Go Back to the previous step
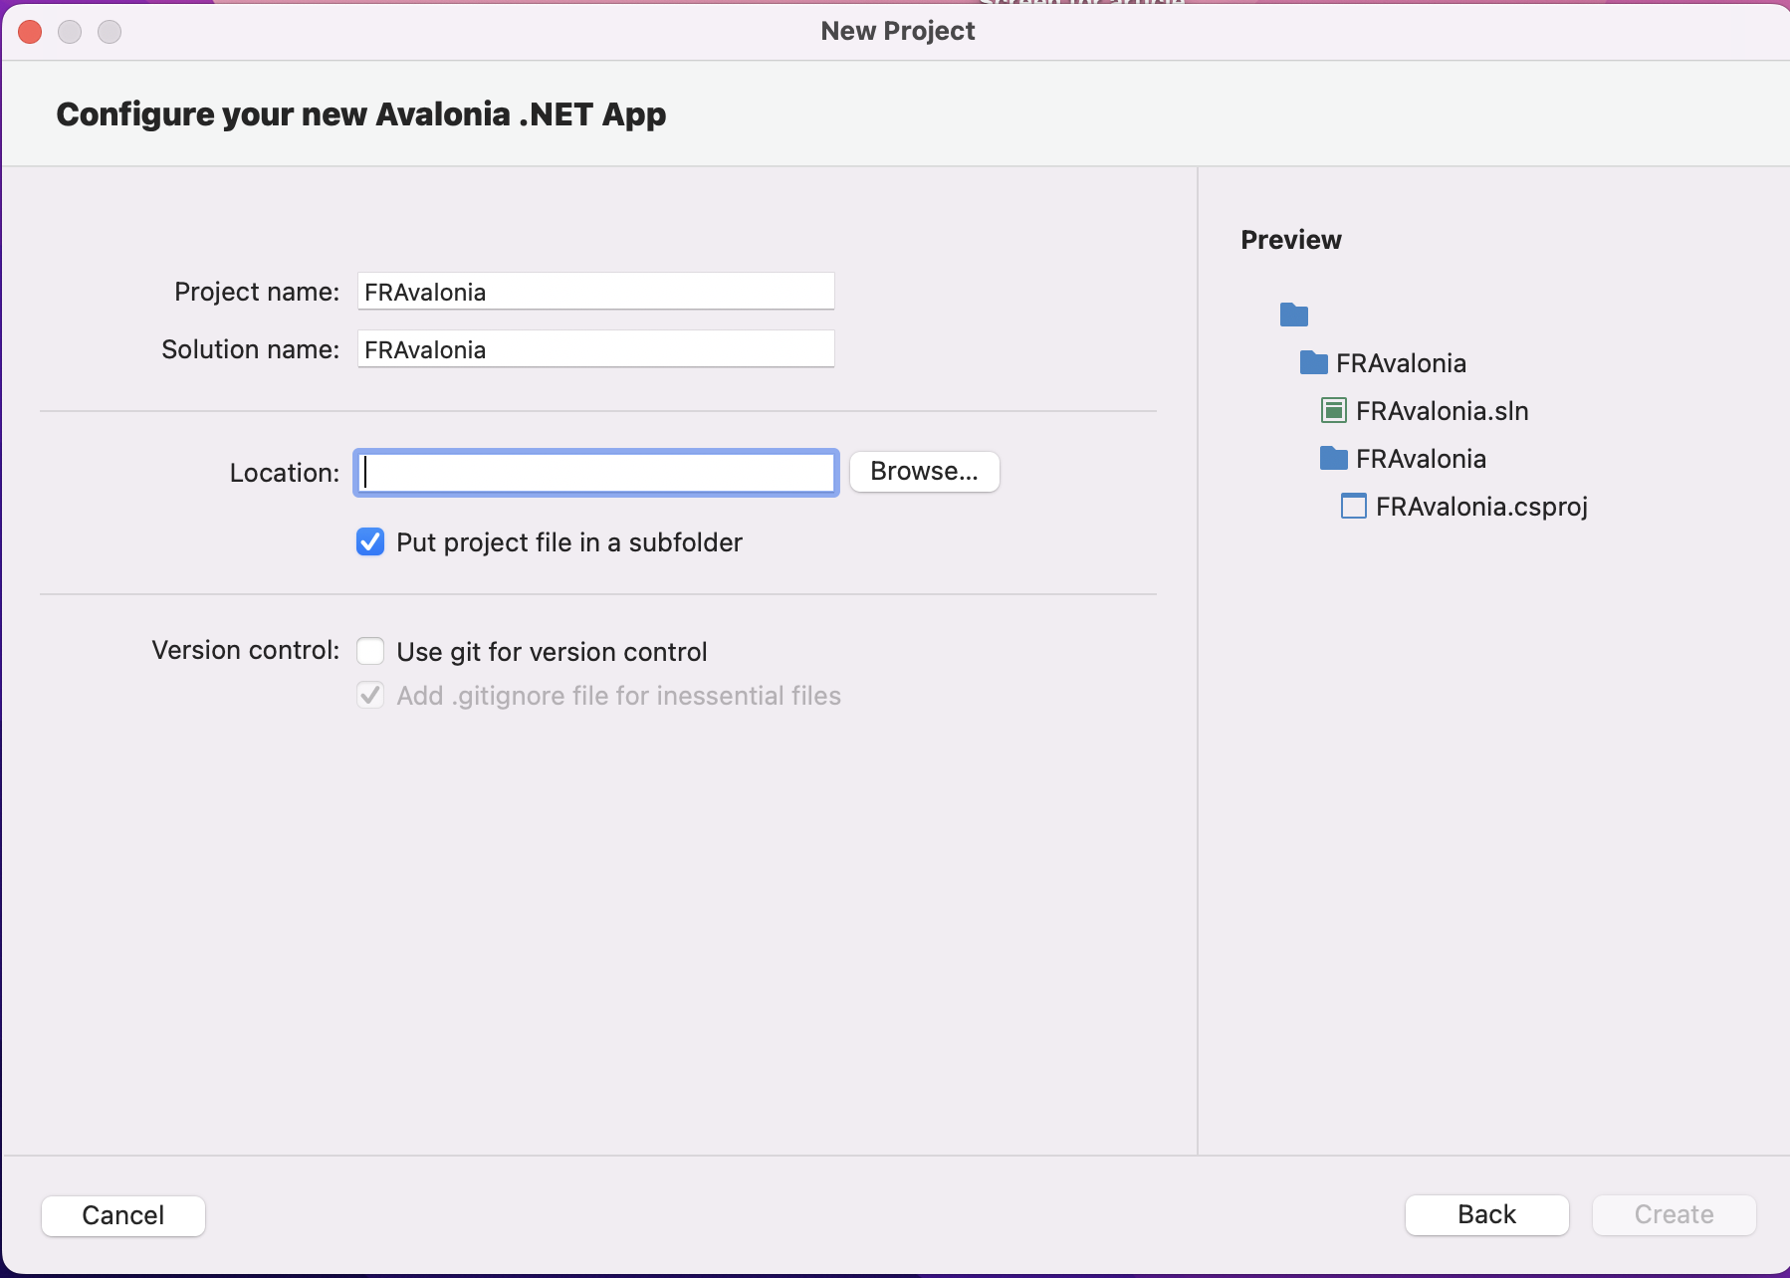Viewport: 1790px width, 1278px height. tap(1486, 1214)
